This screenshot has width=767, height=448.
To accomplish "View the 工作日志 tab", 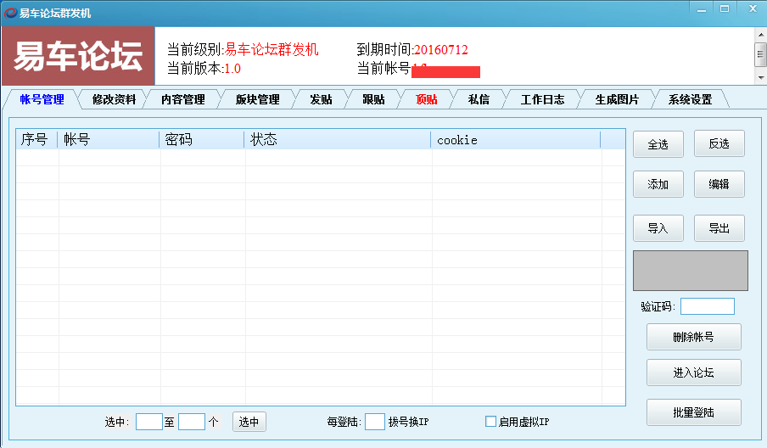I will click(542, 99).
